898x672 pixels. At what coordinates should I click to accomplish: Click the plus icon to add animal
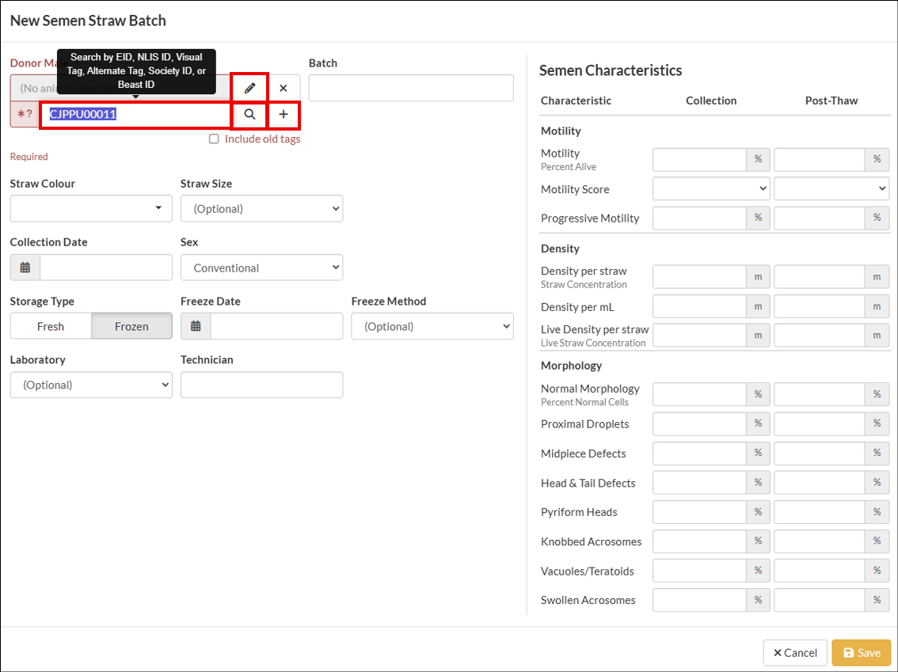click(283, 115)
